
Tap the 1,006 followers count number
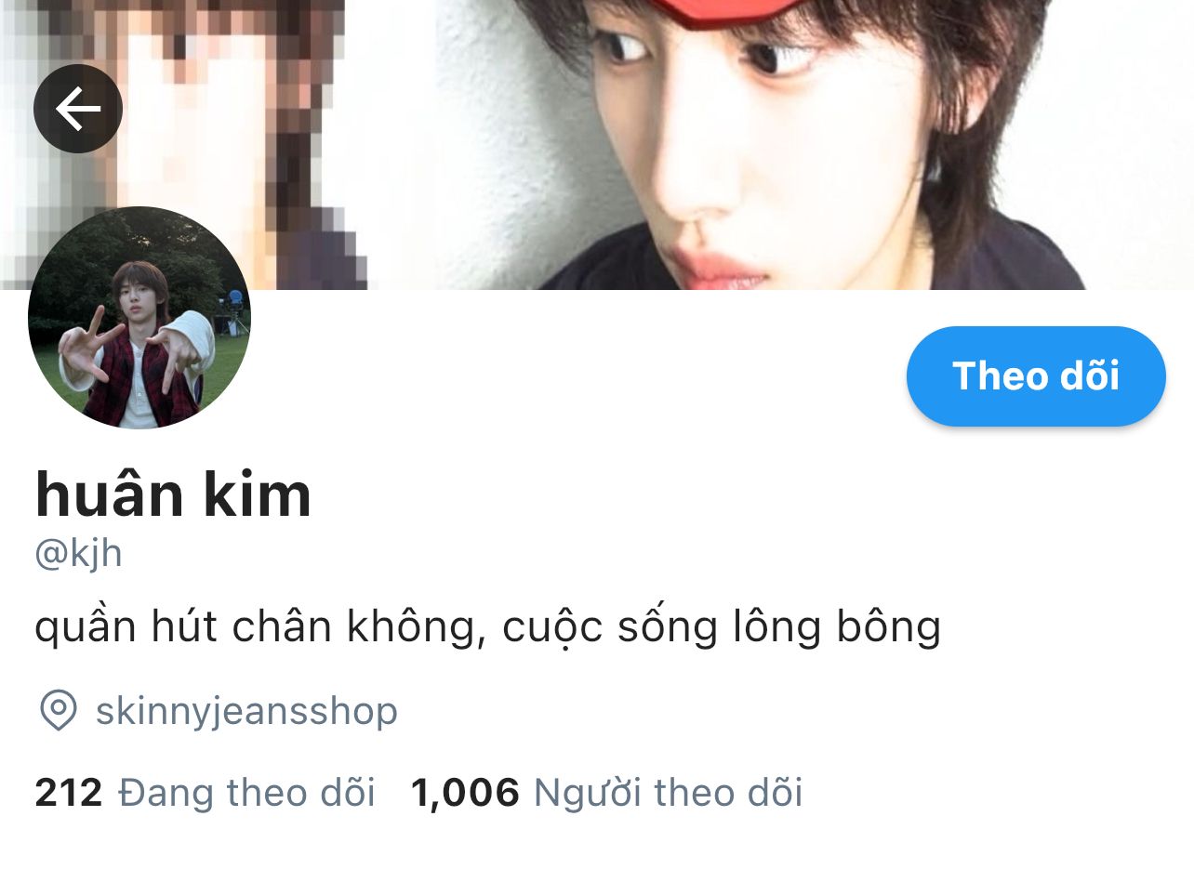point(465,793)
